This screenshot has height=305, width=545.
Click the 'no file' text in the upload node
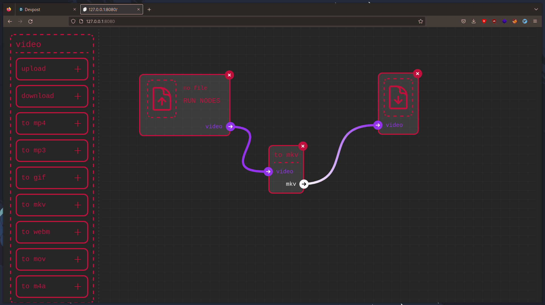[x=195, y=88]
